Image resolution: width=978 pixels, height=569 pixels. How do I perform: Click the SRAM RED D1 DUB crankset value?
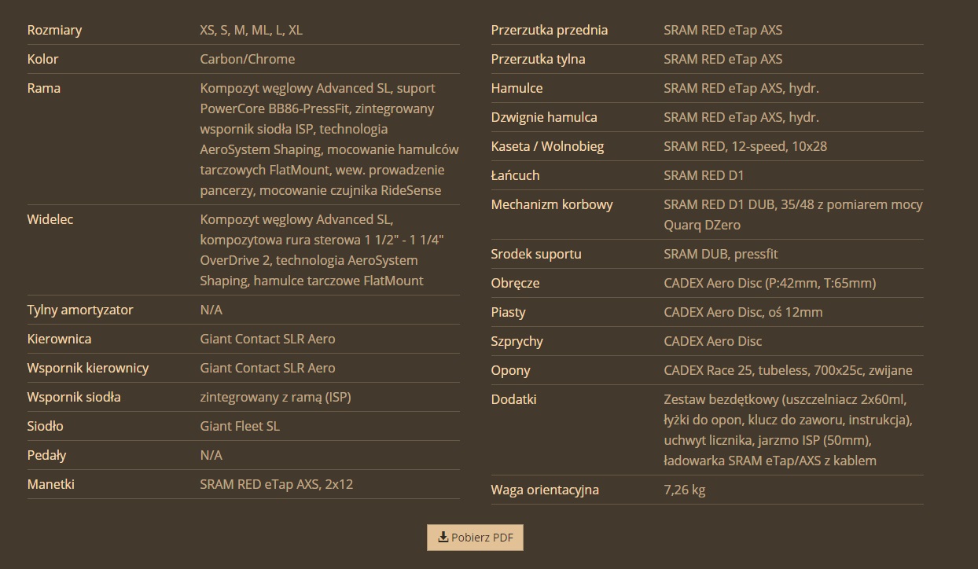(x=793, y=215)
